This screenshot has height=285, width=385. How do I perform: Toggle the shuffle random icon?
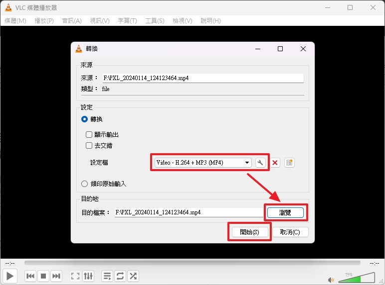click(x=133, y=276)
